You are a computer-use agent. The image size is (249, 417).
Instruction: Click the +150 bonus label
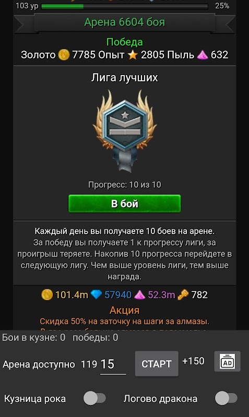coord(193,361)
